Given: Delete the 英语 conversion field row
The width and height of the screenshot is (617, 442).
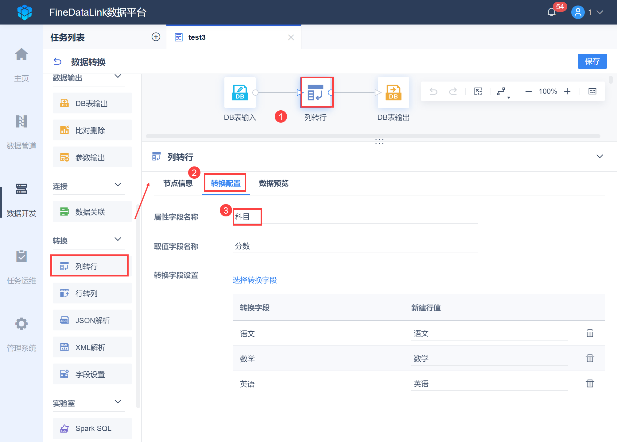Looking at the screenshot, I should click(590, 383).
